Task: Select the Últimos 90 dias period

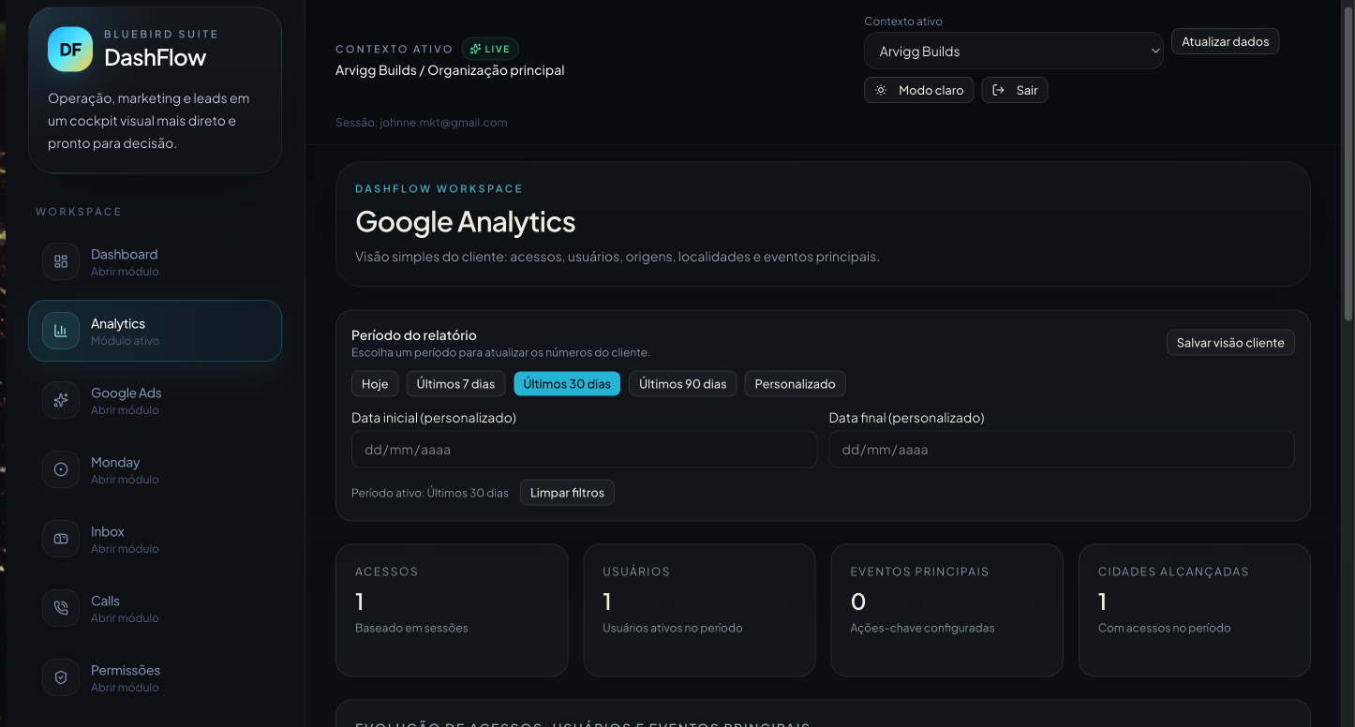Action: tap(682, 384)
